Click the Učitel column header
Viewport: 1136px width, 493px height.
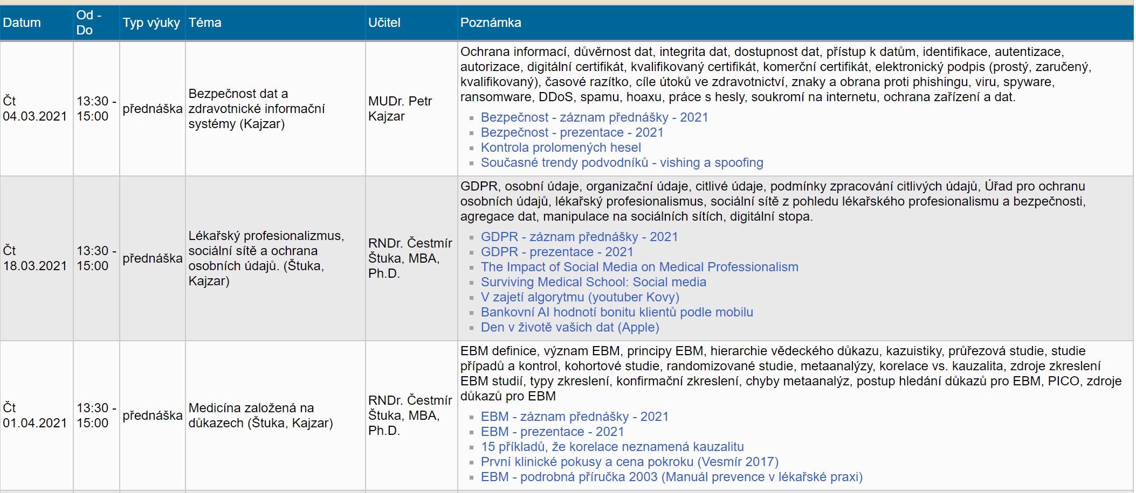click(x=384, y=23)
